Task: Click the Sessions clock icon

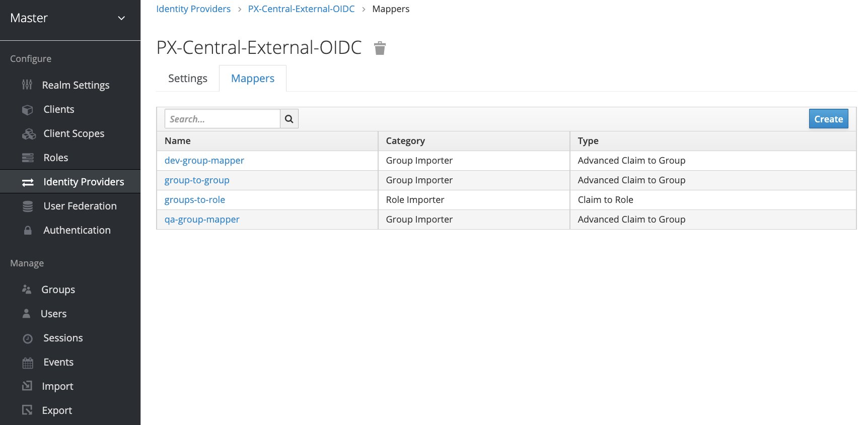Action: click(28, 338)
